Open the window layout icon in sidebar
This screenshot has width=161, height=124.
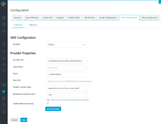click(4, 85)
